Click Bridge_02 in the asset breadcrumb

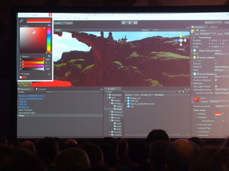pyautogui.click(x=146, y=95)
